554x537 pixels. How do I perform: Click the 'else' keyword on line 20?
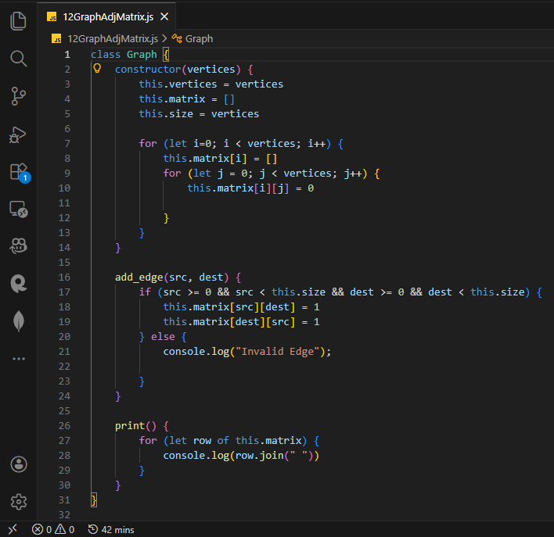pyautogui.click(x=163, y=337)
